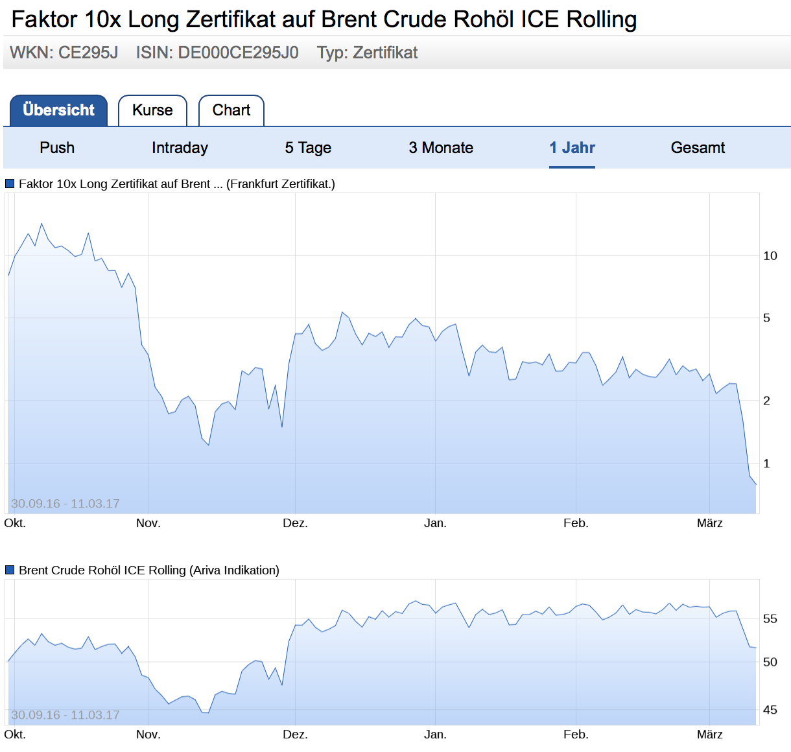Show the Intraday time range
This screenshot has height=752, width=791.
point(180,148)
